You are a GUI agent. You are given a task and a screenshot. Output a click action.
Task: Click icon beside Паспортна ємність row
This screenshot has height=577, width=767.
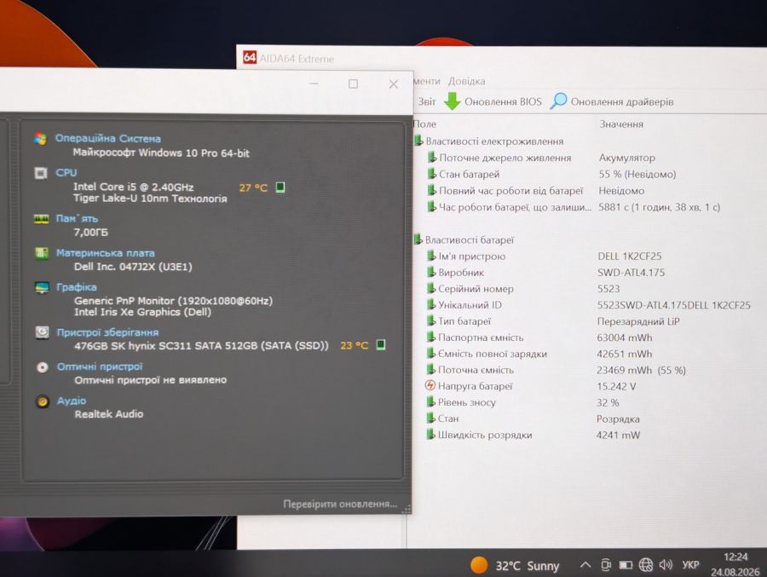[430, 337]
